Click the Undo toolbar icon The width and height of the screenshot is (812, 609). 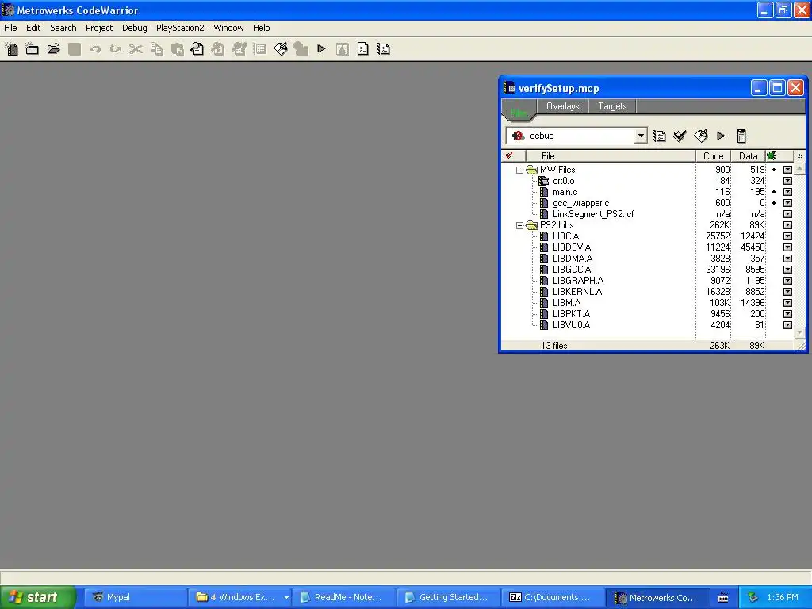pos(95,49)
